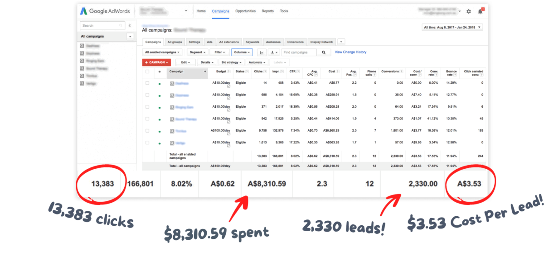Open the Edit dropdown
This screenshot has width=544, height=266.
(185, 62)
